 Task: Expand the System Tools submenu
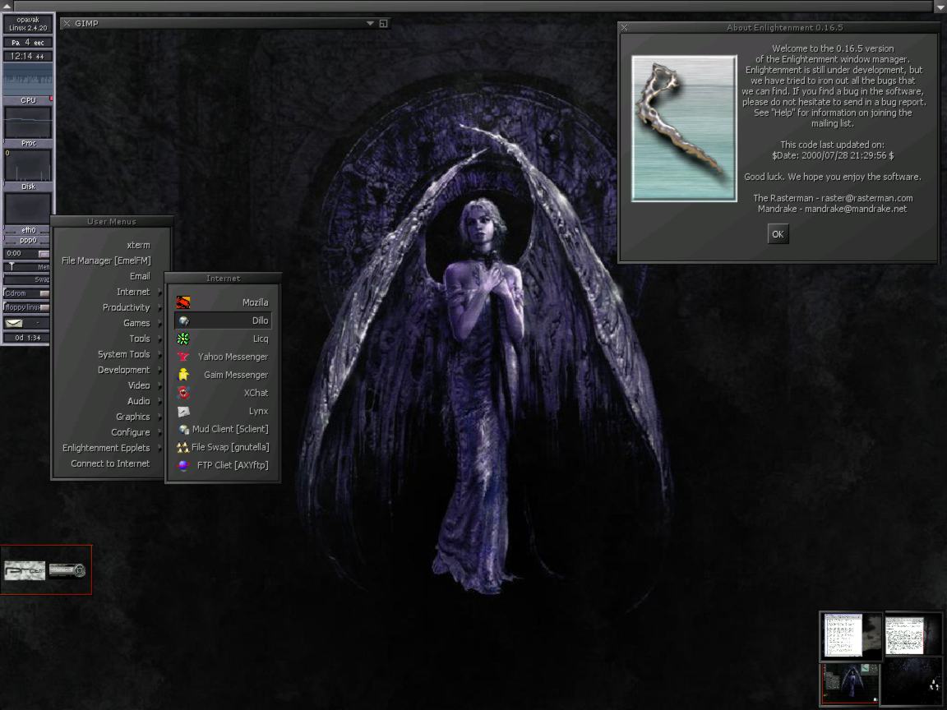coord(160,355)
